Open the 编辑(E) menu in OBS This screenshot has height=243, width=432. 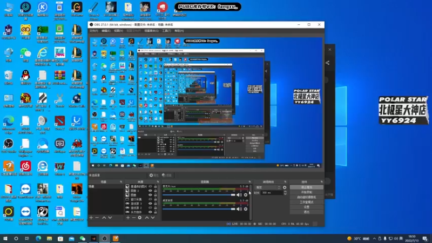point(106,31)
